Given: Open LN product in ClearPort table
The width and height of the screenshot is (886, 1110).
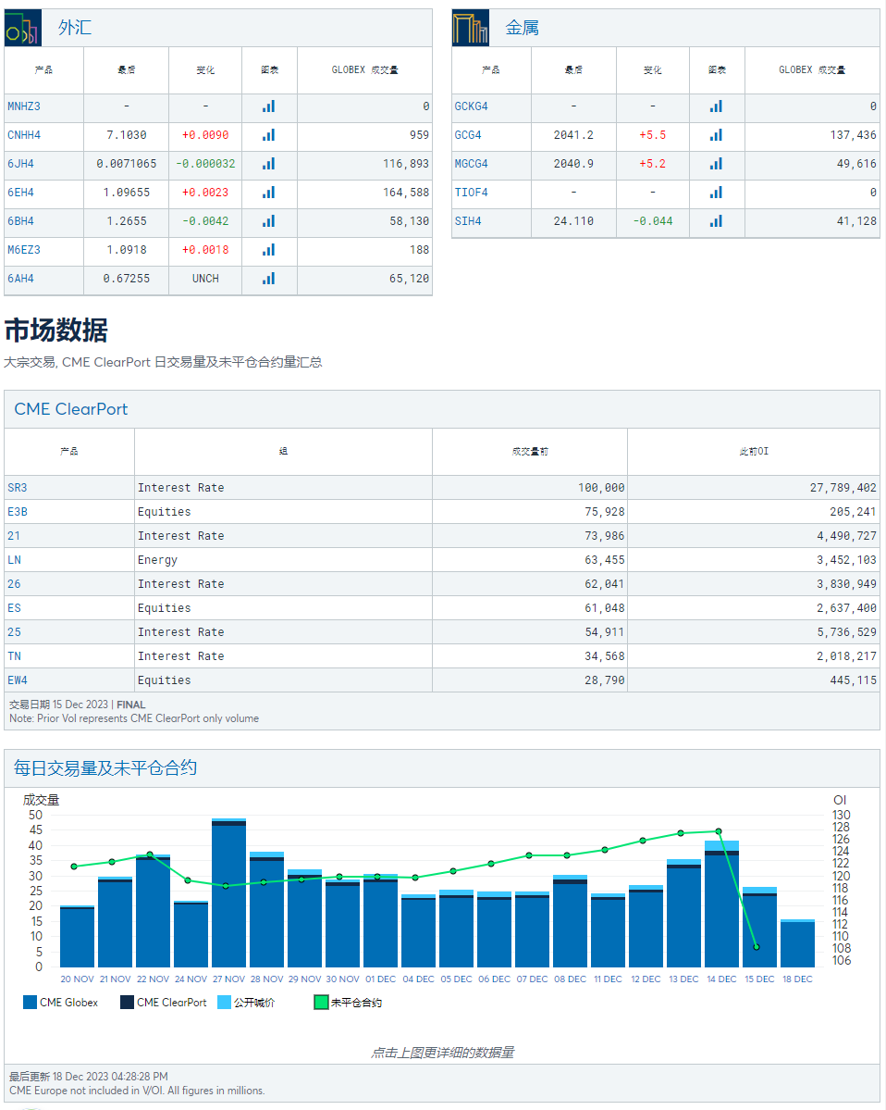Looking at the screenshot, I should click(14, 560).
